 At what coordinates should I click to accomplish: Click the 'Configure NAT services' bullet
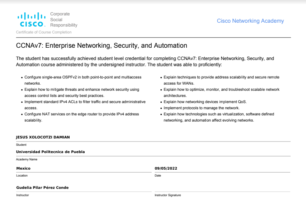[x=82, y=117]
